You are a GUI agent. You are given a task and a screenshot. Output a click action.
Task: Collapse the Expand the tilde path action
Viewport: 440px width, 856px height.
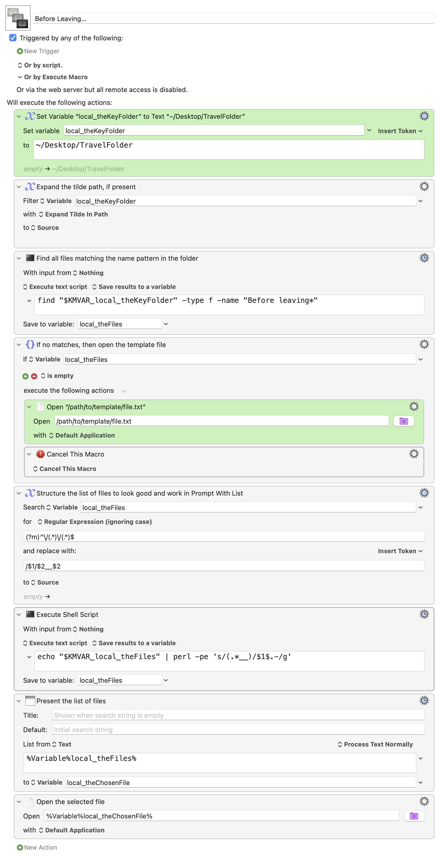point(19,187)
